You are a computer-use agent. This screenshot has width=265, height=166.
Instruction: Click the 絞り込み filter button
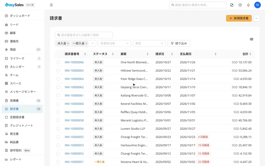[x=179, y=43]
